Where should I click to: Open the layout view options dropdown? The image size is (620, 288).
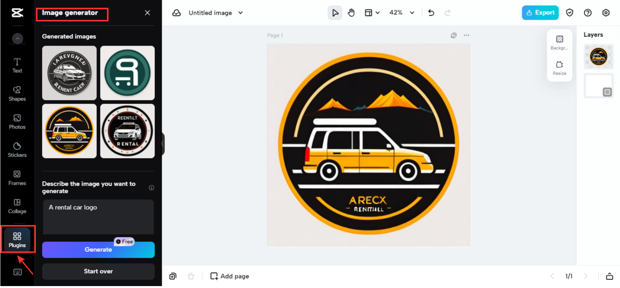(x=372, y=13)
